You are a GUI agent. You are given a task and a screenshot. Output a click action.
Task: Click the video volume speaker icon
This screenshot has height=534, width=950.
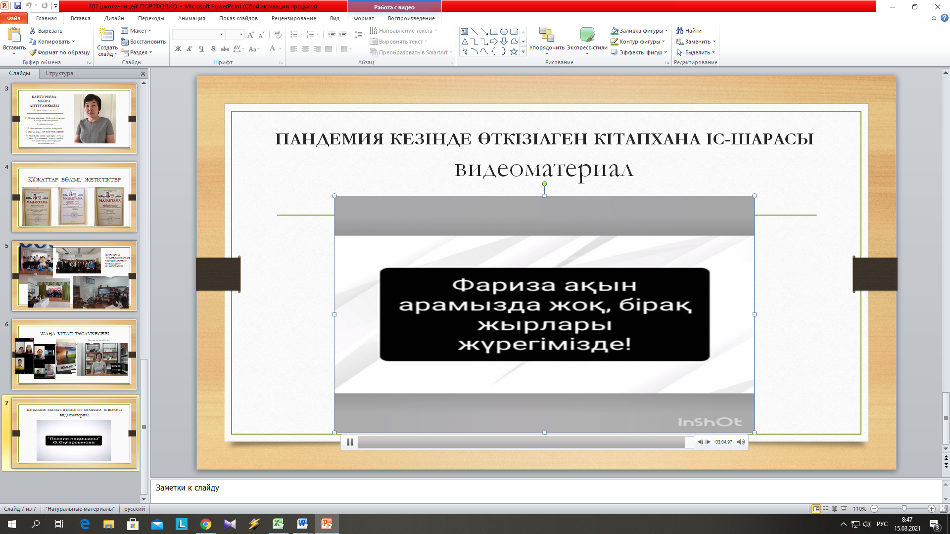(x=741, y=442)
